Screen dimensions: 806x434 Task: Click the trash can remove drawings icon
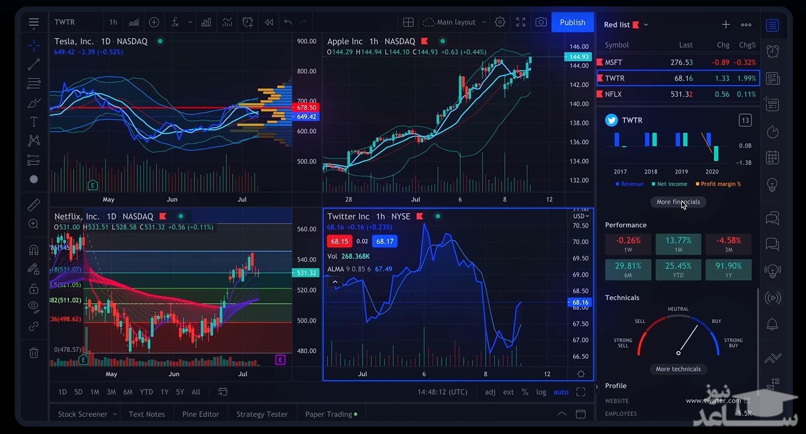pyautogui.click(x=34, y=353)
